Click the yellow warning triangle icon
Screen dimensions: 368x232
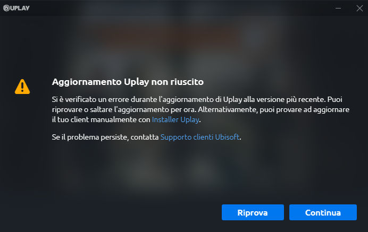(x=22, y=87)
